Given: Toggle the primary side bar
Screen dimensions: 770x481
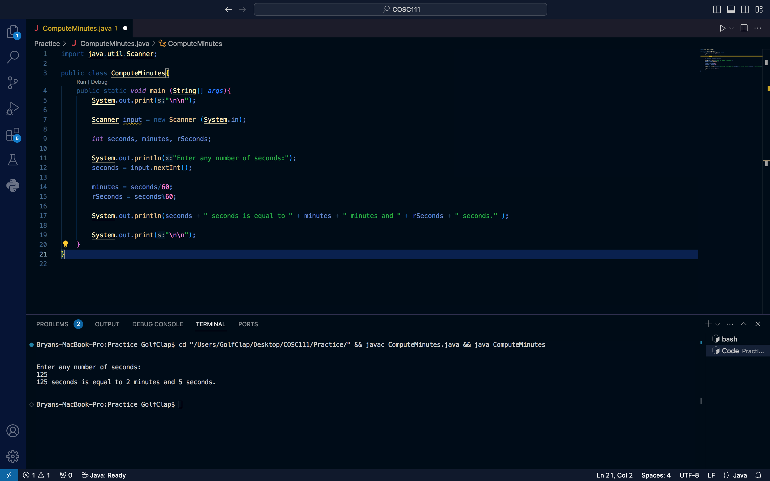Looking at the screenshot, I should [717, 10].
